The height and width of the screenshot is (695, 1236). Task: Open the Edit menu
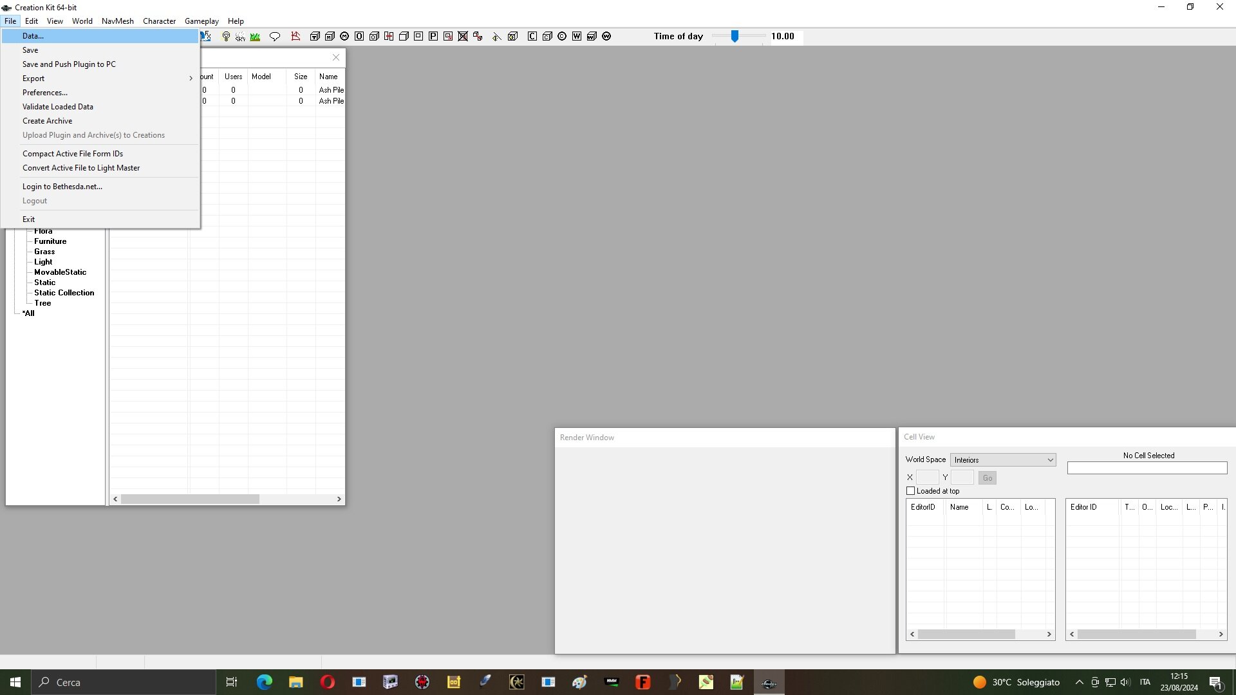tap(32, 21)
